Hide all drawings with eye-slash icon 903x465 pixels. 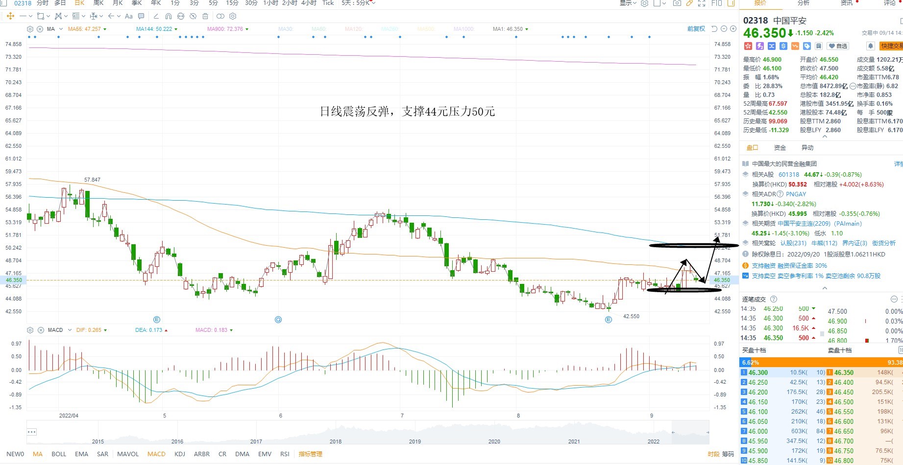(x=193, y=16)
